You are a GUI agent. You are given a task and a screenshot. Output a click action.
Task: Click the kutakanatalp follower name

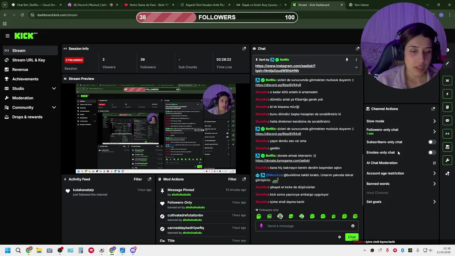point(83,190)
